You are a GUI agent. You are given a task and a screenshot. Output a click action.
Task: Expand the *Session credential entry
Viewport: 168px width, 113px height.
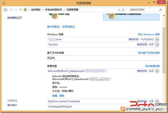157,45
